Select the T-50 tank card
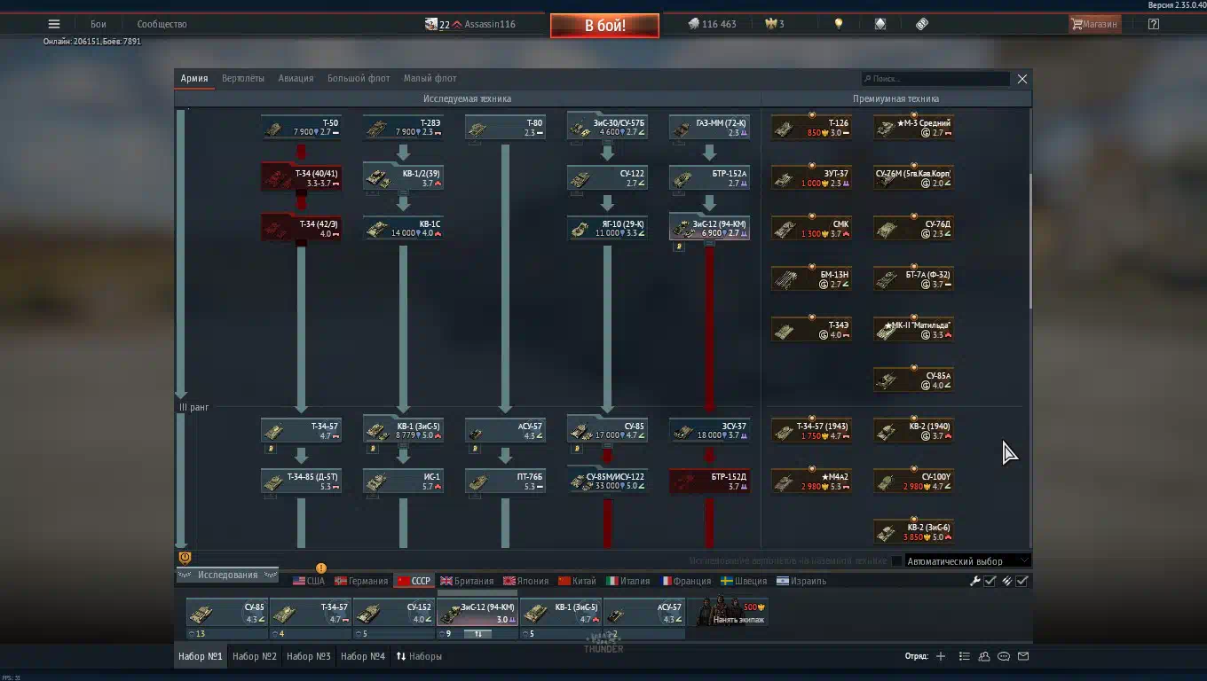1207x681 pixels. click(301, 127)
